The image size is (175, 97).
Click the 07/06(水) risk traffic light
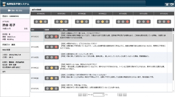point(41,21)
